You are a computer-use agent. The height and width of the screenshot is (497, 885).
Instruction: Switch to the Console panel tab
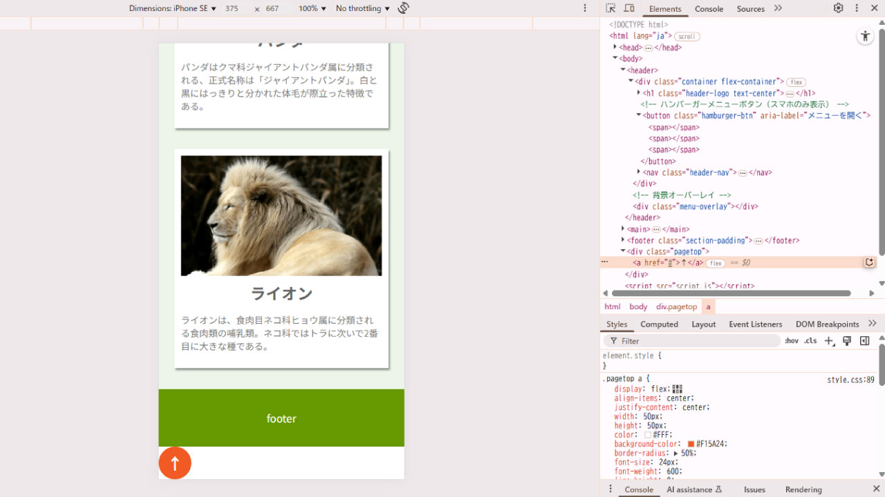[x=709, y=8]
